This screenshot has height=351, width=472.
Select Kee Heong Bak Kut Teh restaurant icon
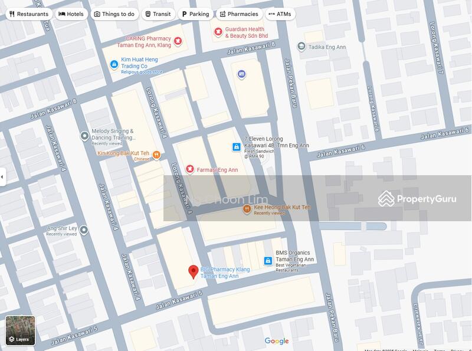(x=247, y=209)
